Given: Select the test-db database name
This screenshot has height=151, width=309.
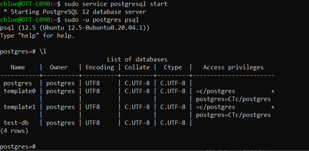Looking at the screenshot, I should [x=16, y=123].
